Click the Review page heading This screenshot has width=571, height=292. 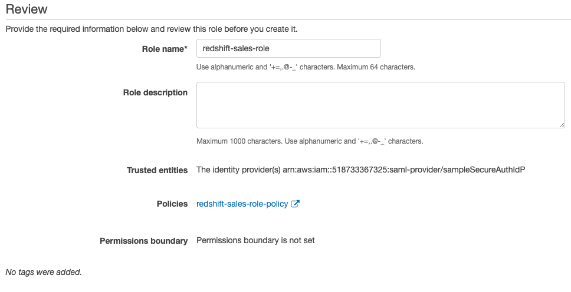(x=27, y=9)
